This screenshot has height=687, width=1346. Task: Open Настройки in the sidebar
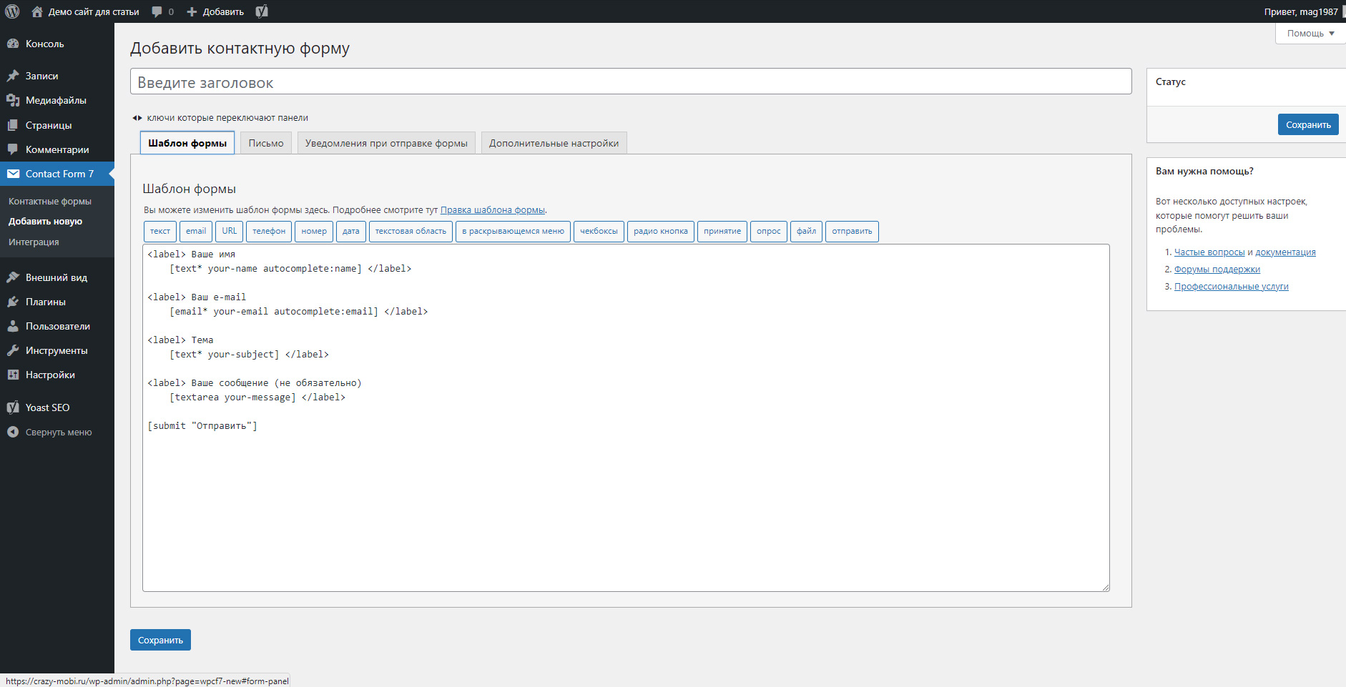pyautogui.click(x=50, y=375)
